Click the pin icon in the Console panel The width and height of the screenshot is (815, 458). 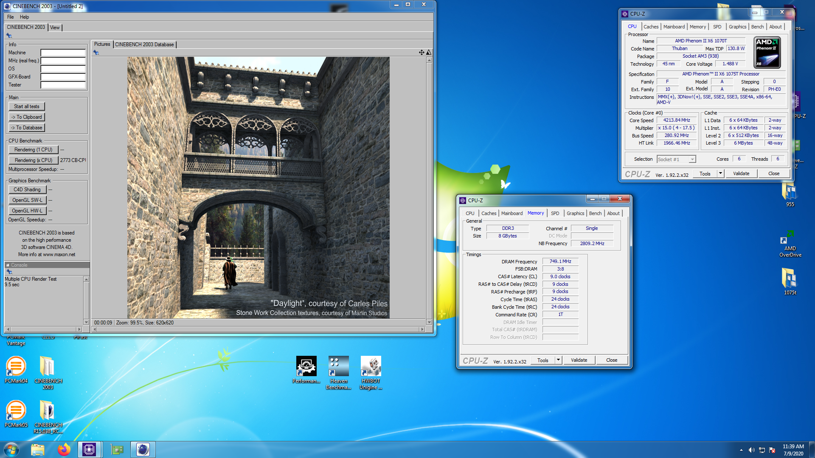9,272
